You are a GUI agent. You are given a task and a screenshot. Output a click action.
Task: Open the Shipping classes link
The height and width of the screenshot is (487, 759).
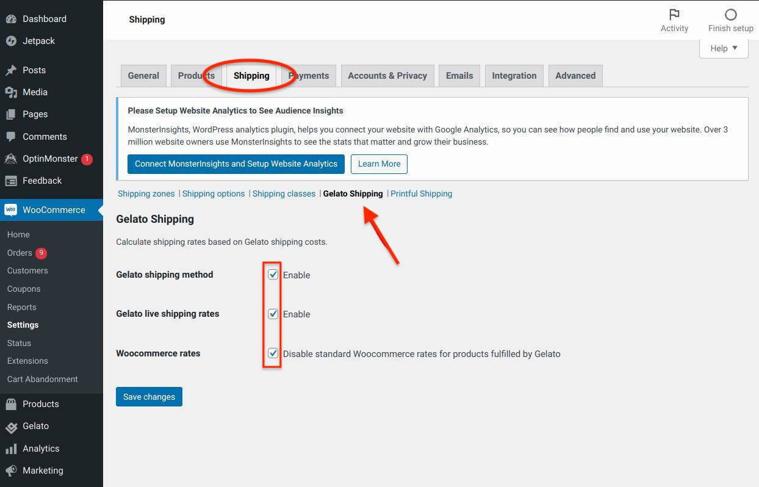click(x=284, y=193)
